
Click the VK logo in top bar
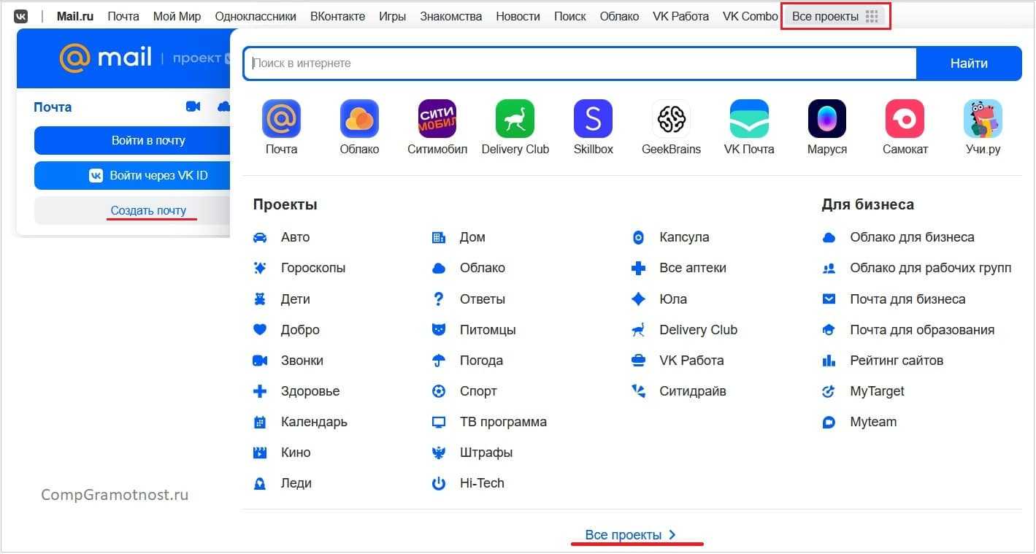pos(21,16)
